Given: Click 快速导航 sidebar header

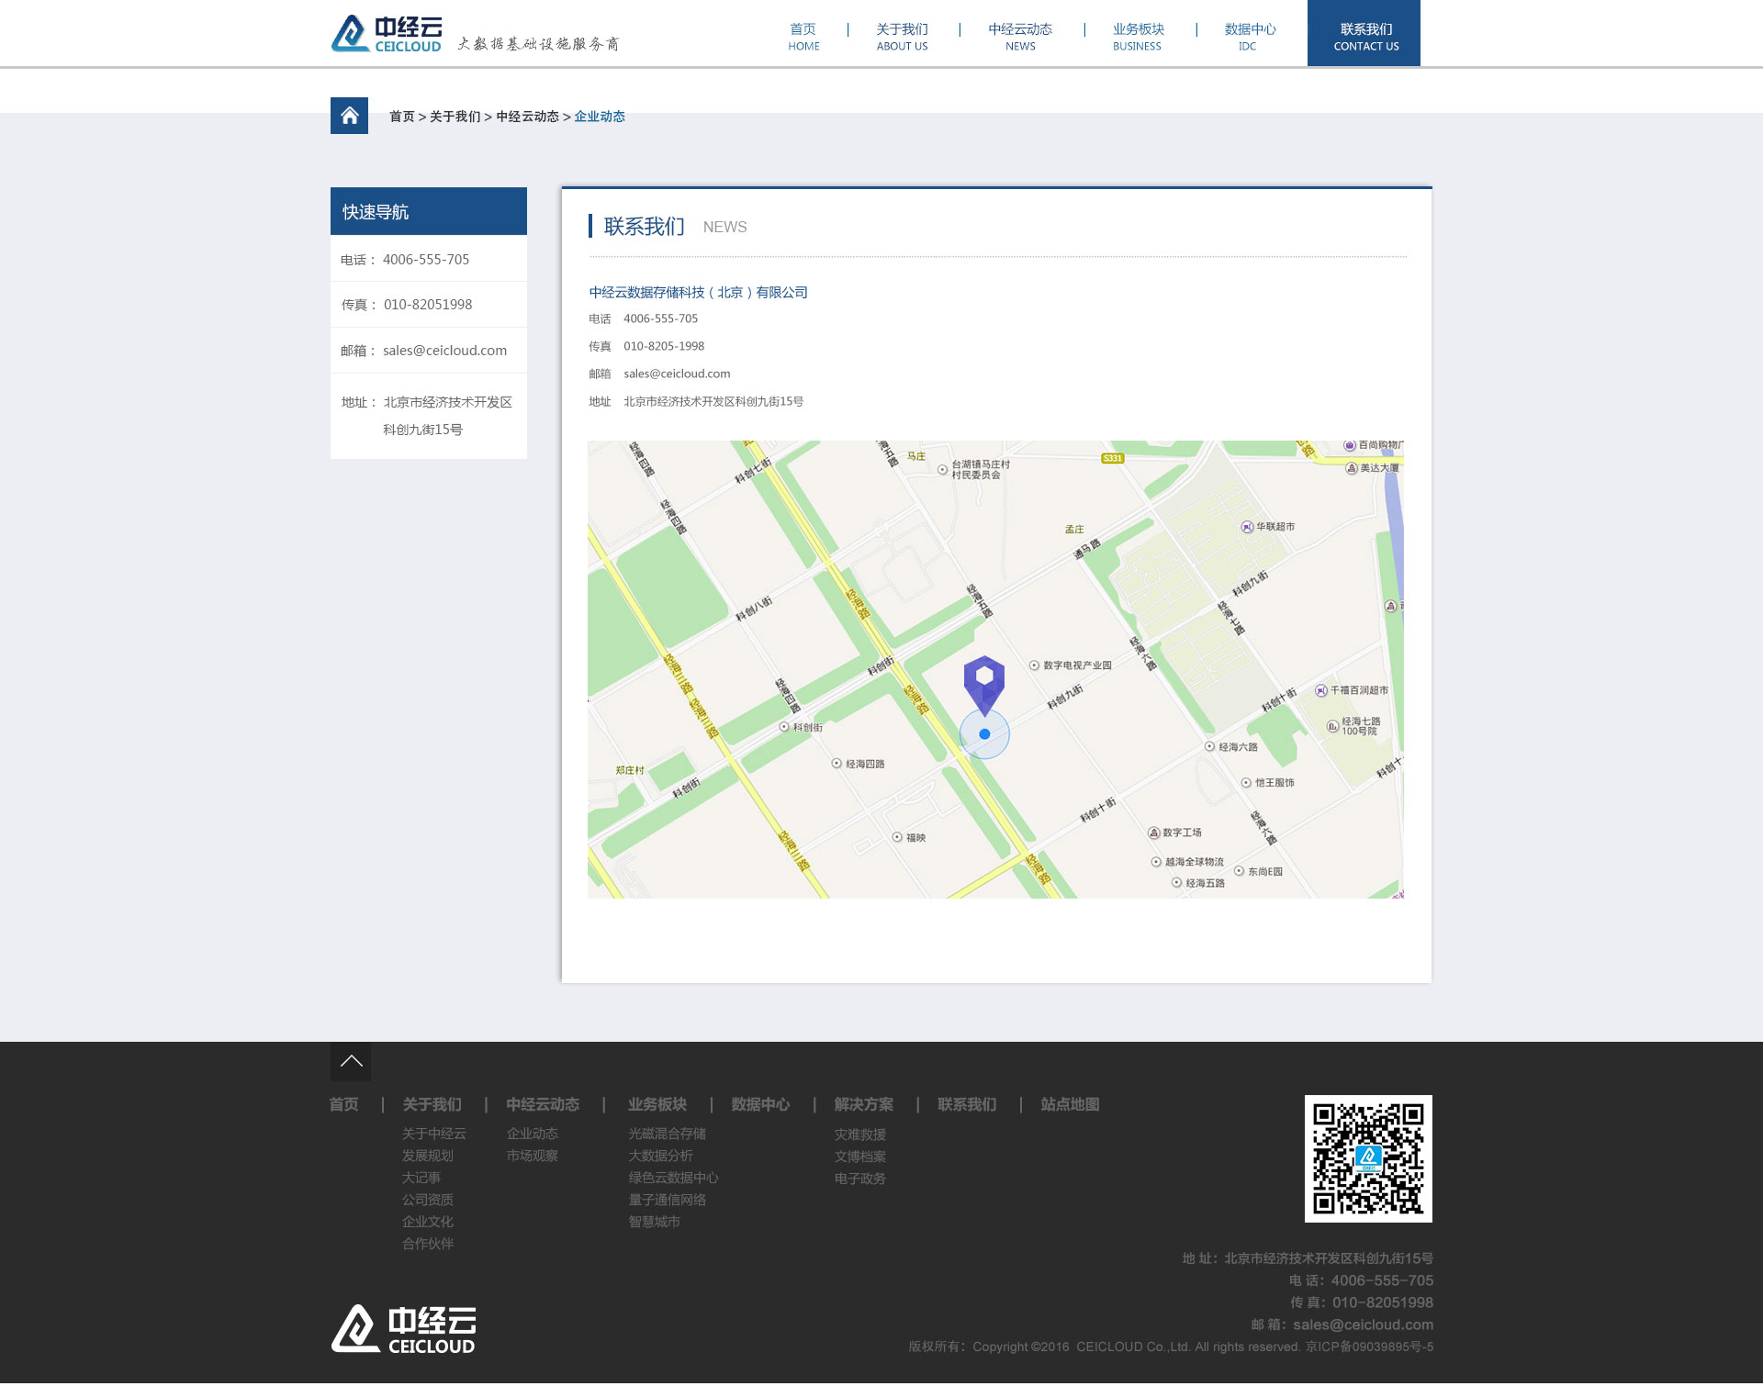Looking at the screenshot, I should (429, 212).
